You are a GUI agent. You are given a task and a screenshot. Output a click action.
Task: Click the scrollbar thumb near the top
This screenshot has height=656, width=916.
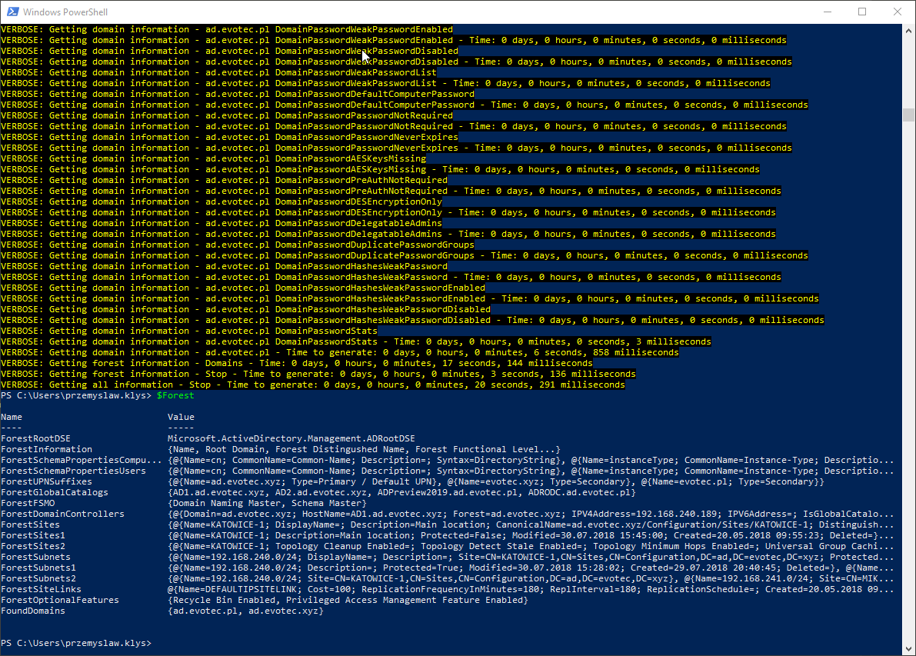(x=908, y=114)
